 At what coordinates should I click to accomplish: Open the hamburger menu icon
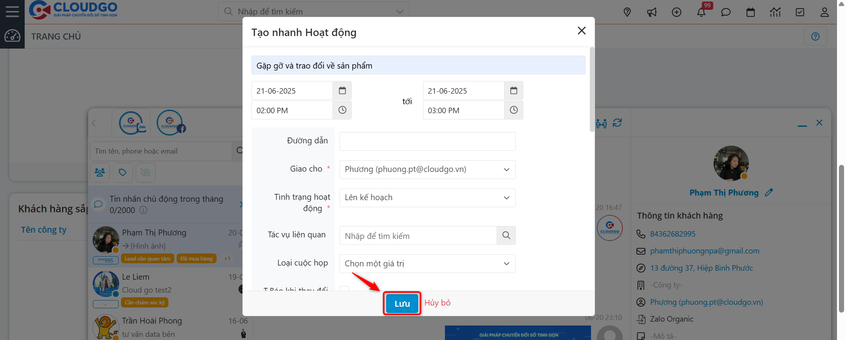point(12,11)
